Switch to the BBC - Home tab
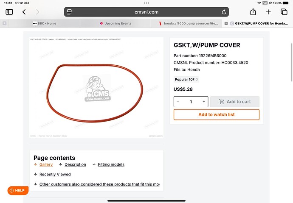 tap(45, 23)
